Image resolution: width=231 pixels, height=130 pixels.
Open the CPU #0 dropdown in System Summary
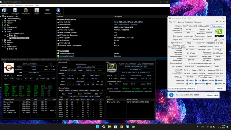(x=8, y=75)
